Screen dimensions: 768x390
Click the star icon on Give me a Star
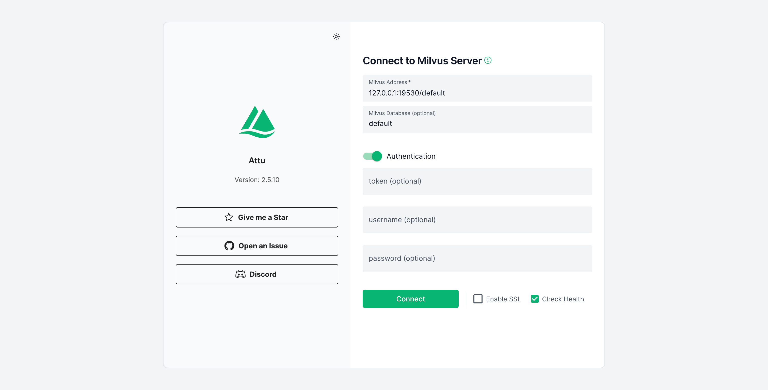coord(229,217)
